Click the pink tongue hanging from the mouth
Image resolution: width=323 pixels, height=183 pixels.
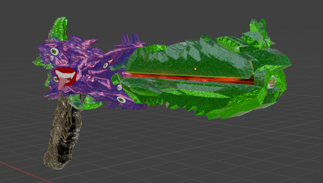[62, 83]
